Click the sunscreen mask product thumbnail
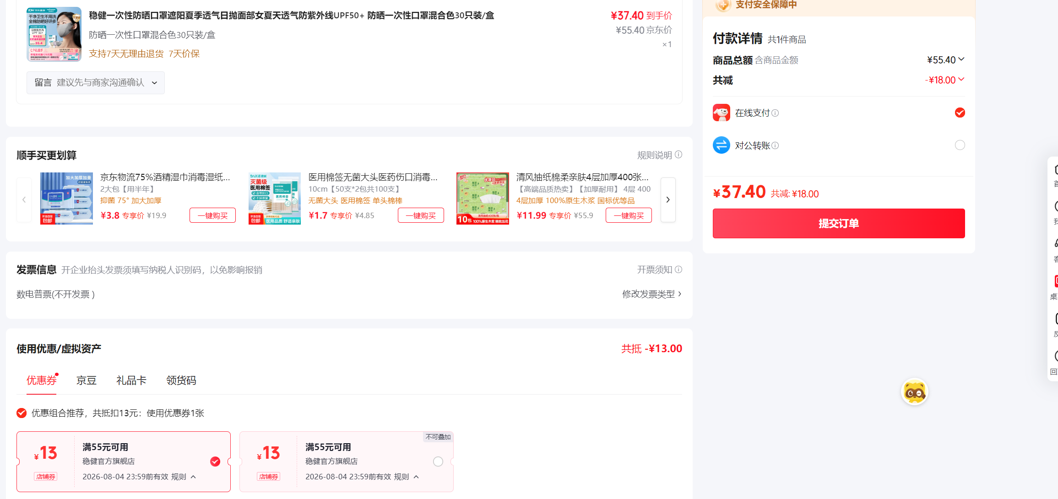This screenshot has width=1058, height=499. point(54,34)
